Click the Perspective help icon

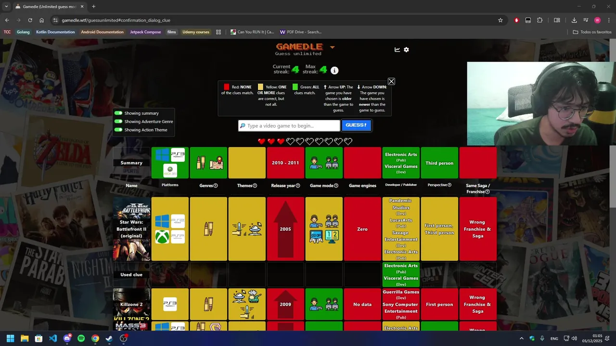pos(449,185)
